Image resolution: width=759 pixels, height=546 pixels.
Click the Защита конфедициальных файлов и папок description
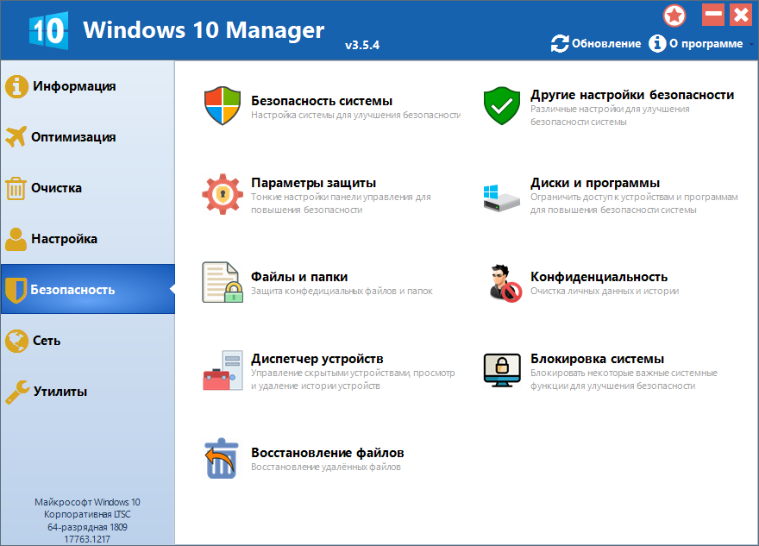point(342,291)
